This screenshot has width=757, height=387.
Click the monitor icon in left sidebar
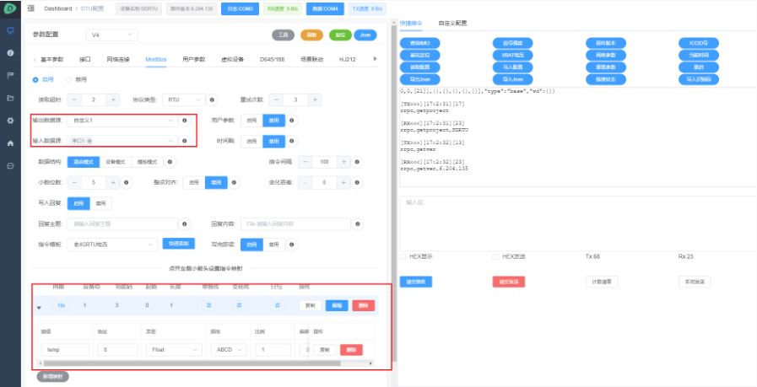pos(10,30)
